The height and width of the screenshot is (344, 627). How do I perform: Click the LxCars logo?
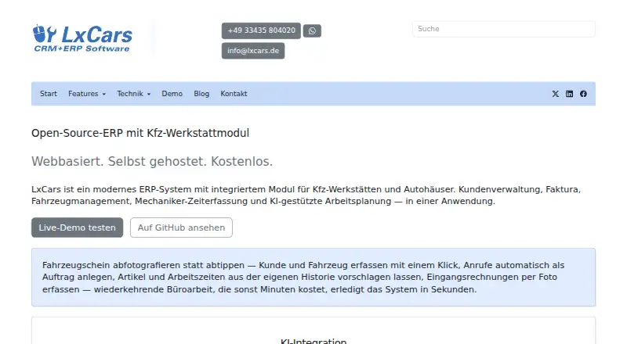point(82,38)
